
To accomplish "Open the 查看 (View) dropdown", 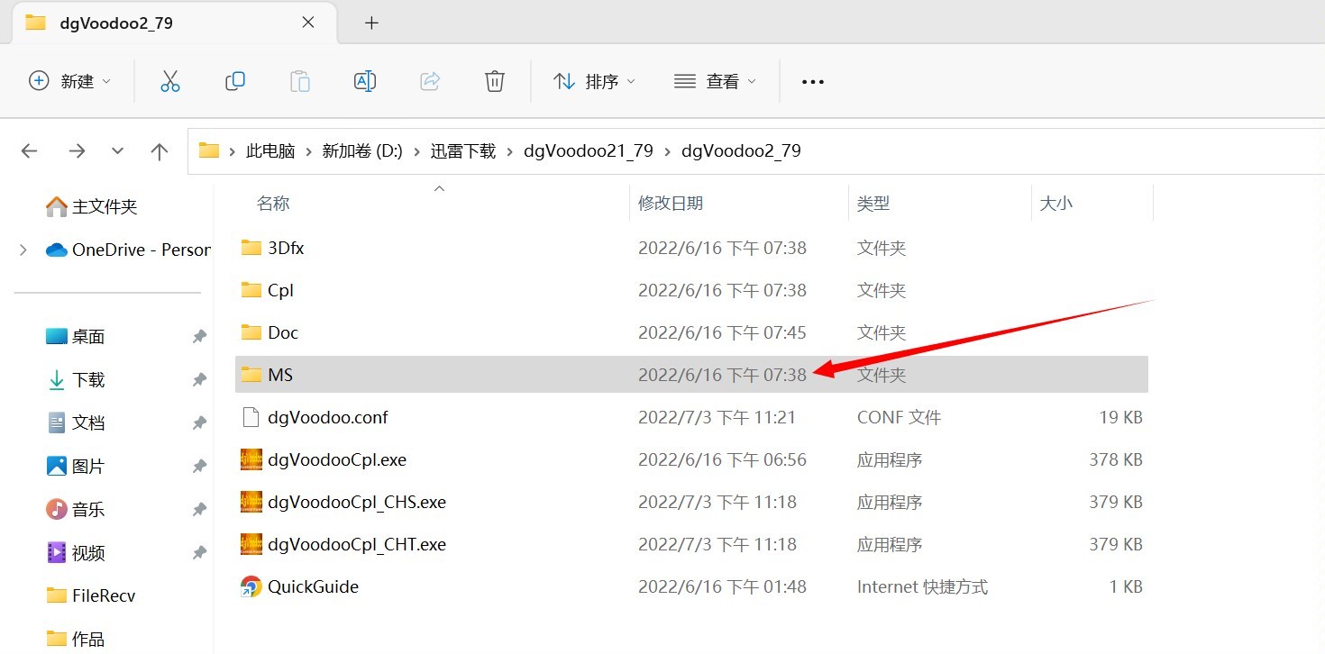I will pyautogui.click(x=716, y=81).
